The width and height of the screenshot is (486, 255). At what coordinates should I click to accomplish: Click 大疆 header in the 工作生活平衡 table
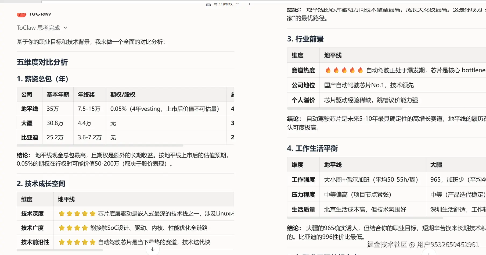(436, 165)
